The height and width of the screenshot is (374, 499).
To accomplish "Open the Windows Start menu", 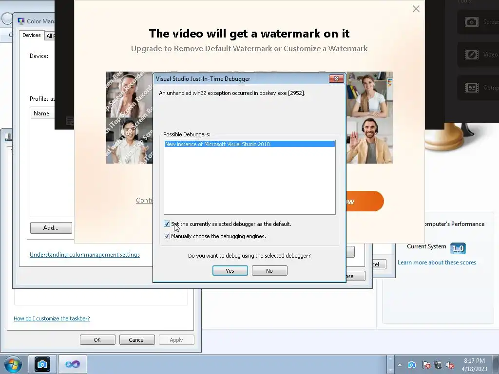I will pos(13,364).
